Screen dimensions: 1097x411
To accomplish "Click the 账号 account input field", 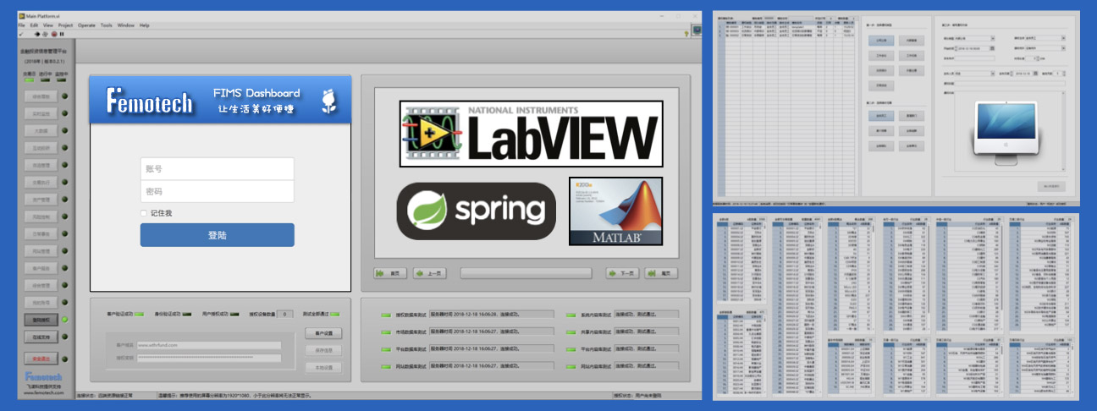I will 218,168.
